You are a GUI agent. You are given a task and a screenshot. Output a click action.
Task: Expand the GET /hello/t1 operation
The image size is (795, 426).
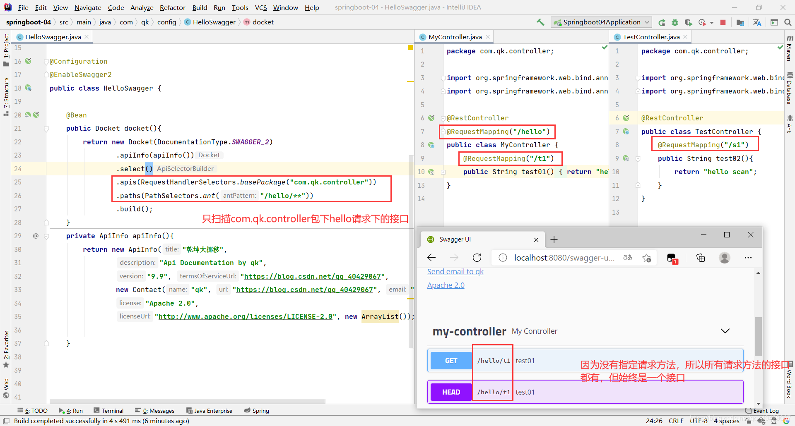coord(585,361)
